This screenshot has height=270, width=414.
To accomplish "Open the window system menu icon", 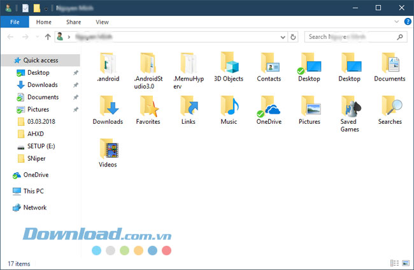I will coord(8,8).
